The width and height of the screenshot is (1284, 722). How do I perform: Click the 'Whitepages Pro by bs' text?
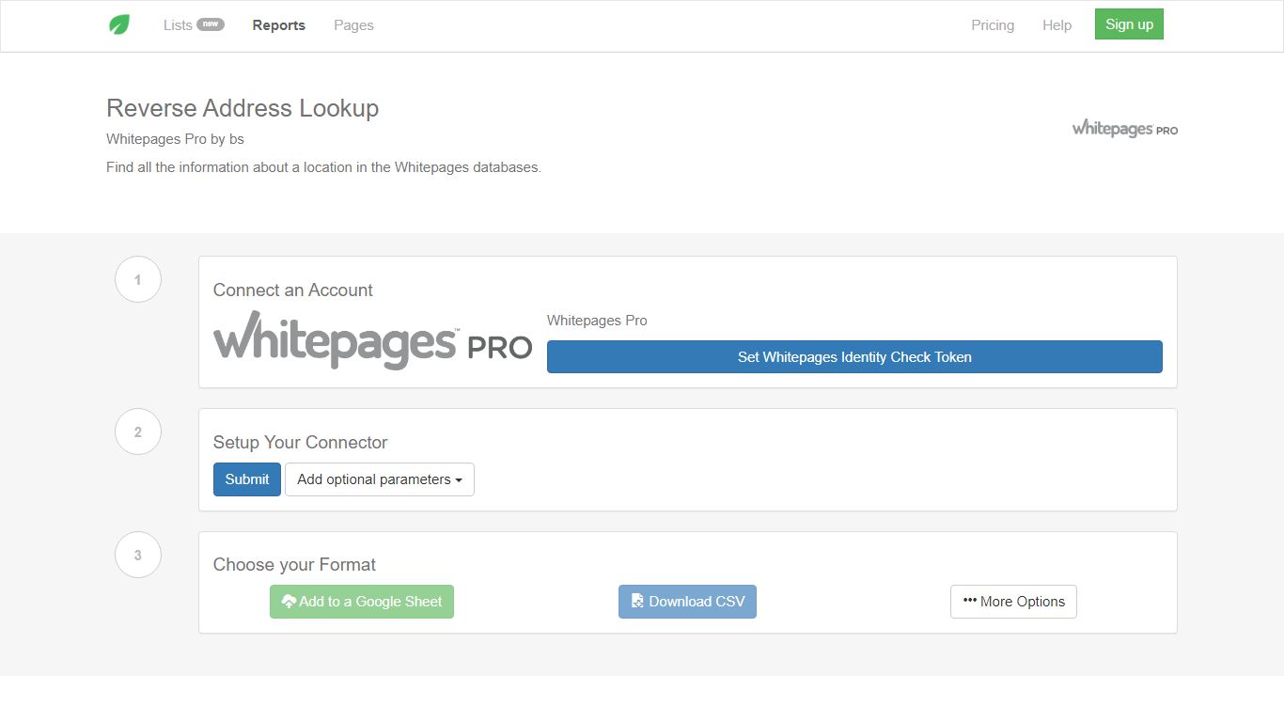[x=175, y=139]
